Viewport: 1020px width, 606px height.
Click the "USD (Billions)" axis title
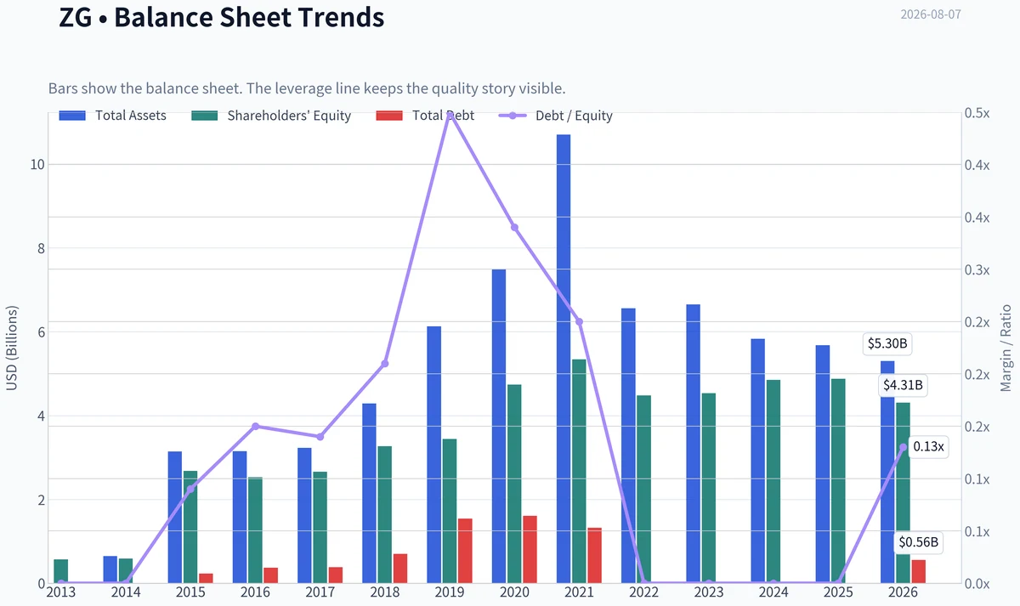12,348
